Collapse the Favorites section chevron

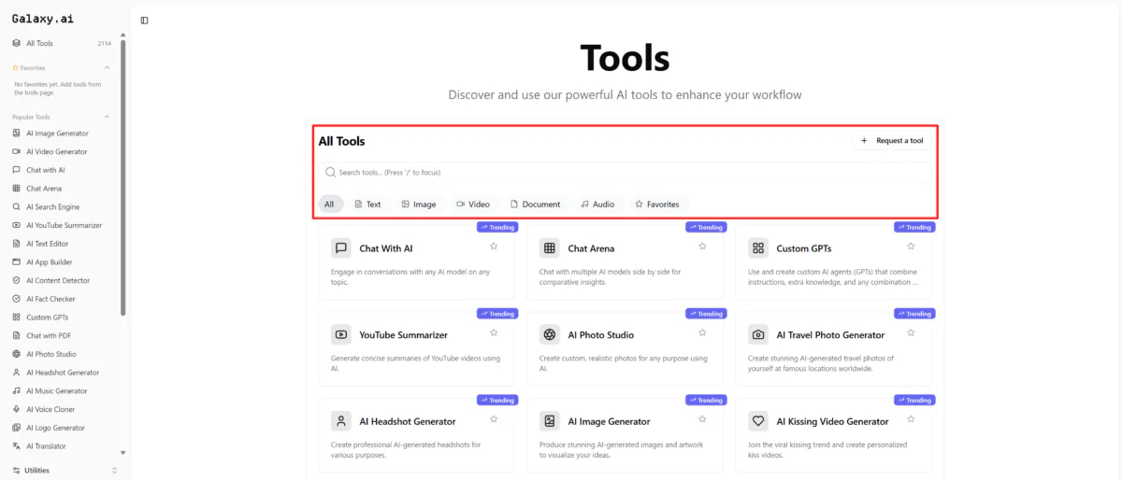pyautogui.click(x=107, y=67)
